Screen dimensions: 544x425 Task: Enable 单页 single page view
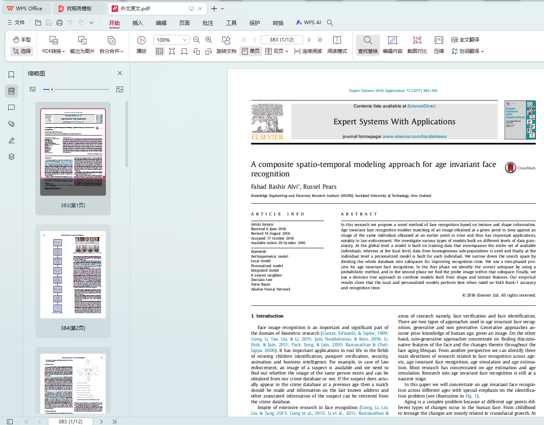(251, 51)
